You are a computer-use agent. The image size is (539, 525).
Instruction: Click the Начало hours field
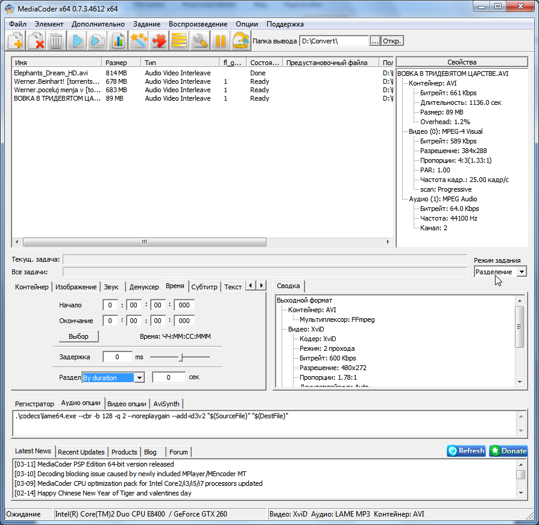click(110, 305)
